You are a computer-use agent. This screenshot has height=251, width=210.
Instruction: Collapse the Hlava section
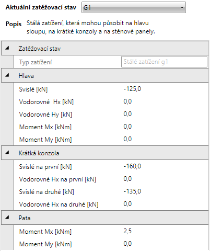click(7, 75)
